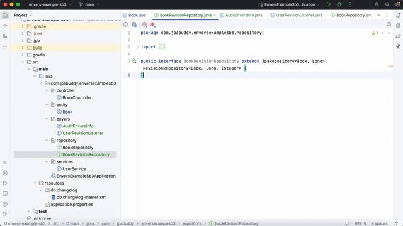Expand the .gradle folder
This screenshot has width=403, height=226.
pyautogui.click(x=23, y=26)
